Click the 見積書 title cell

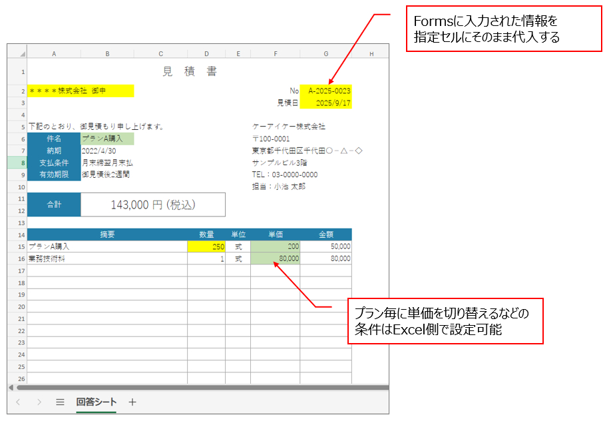[x=189, y=72]
